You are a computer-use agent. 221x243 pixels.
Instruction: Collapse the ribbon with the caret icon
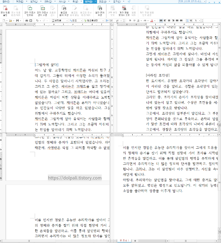[x=209, y=2]
